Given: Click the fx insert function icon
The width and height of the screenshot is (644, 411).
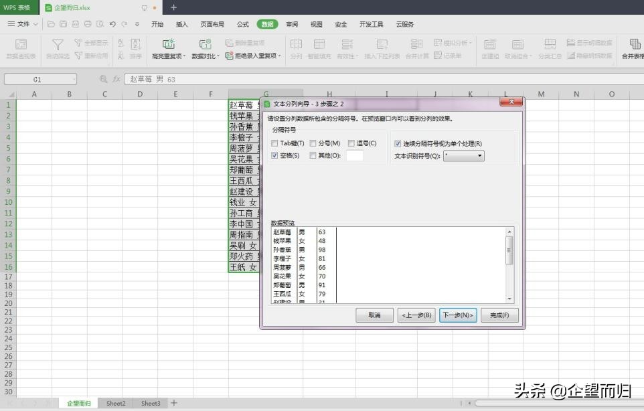Looking at the screenshot, I should pyautogui.click(x=116, y=79).
